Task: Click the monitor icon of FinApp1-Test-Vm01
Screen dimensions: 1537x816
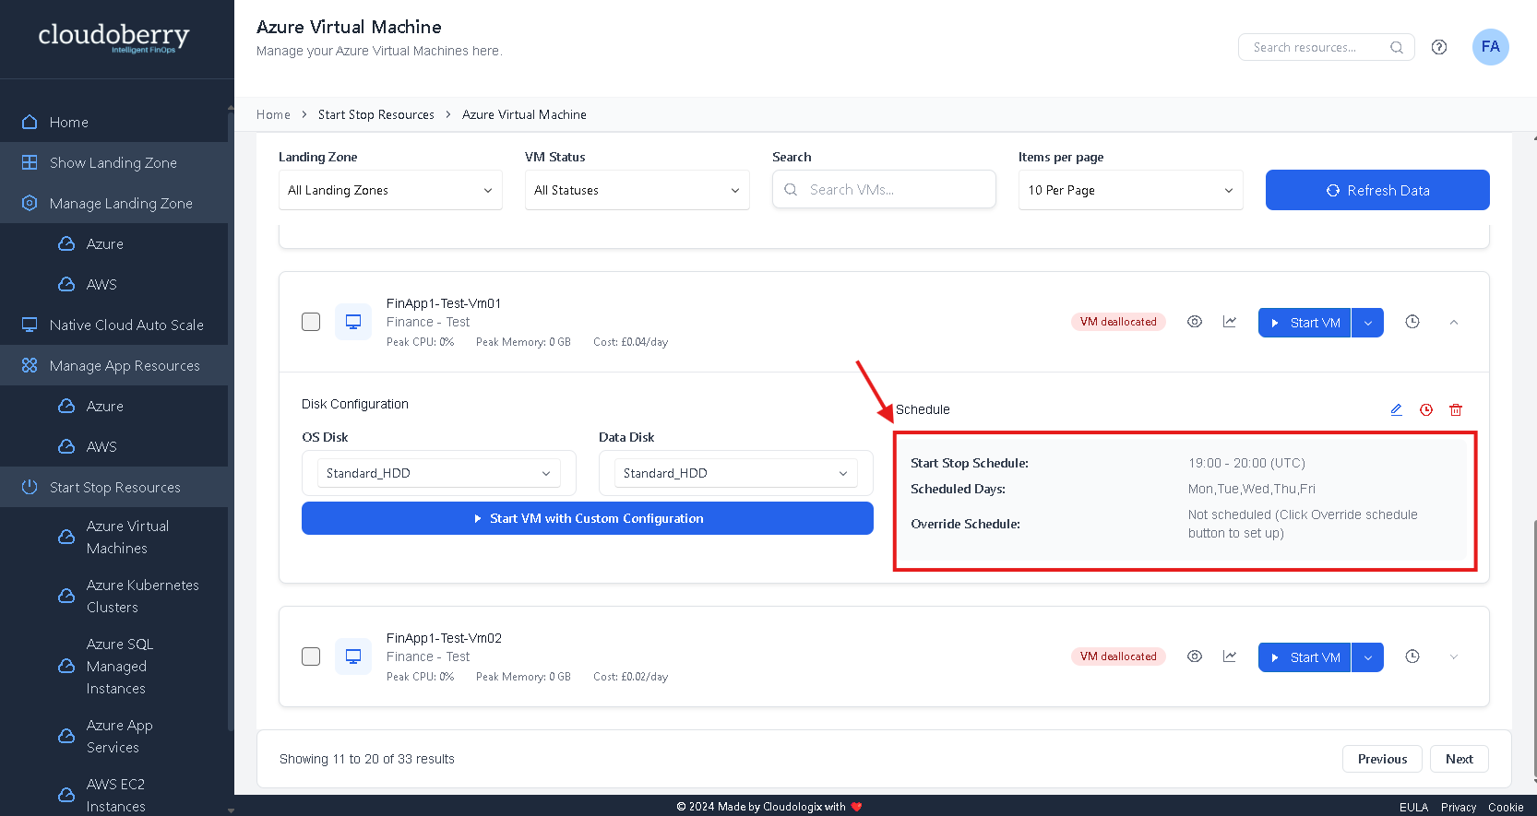Action: pyautogui.click(x=353, y=322)
